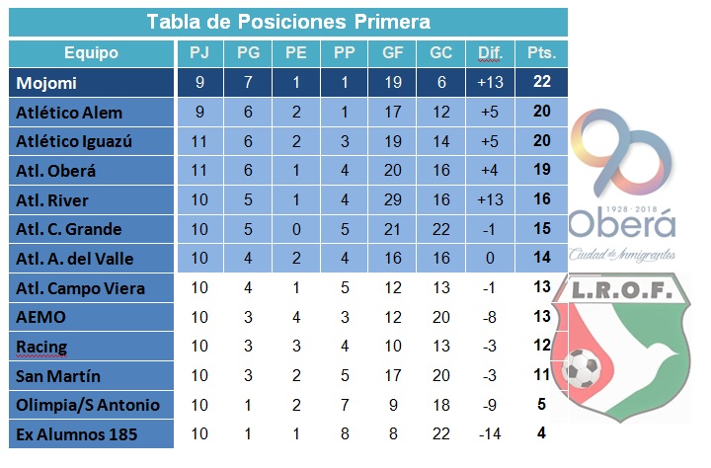Click the Atl. River team name

click(x=52, y=200)
